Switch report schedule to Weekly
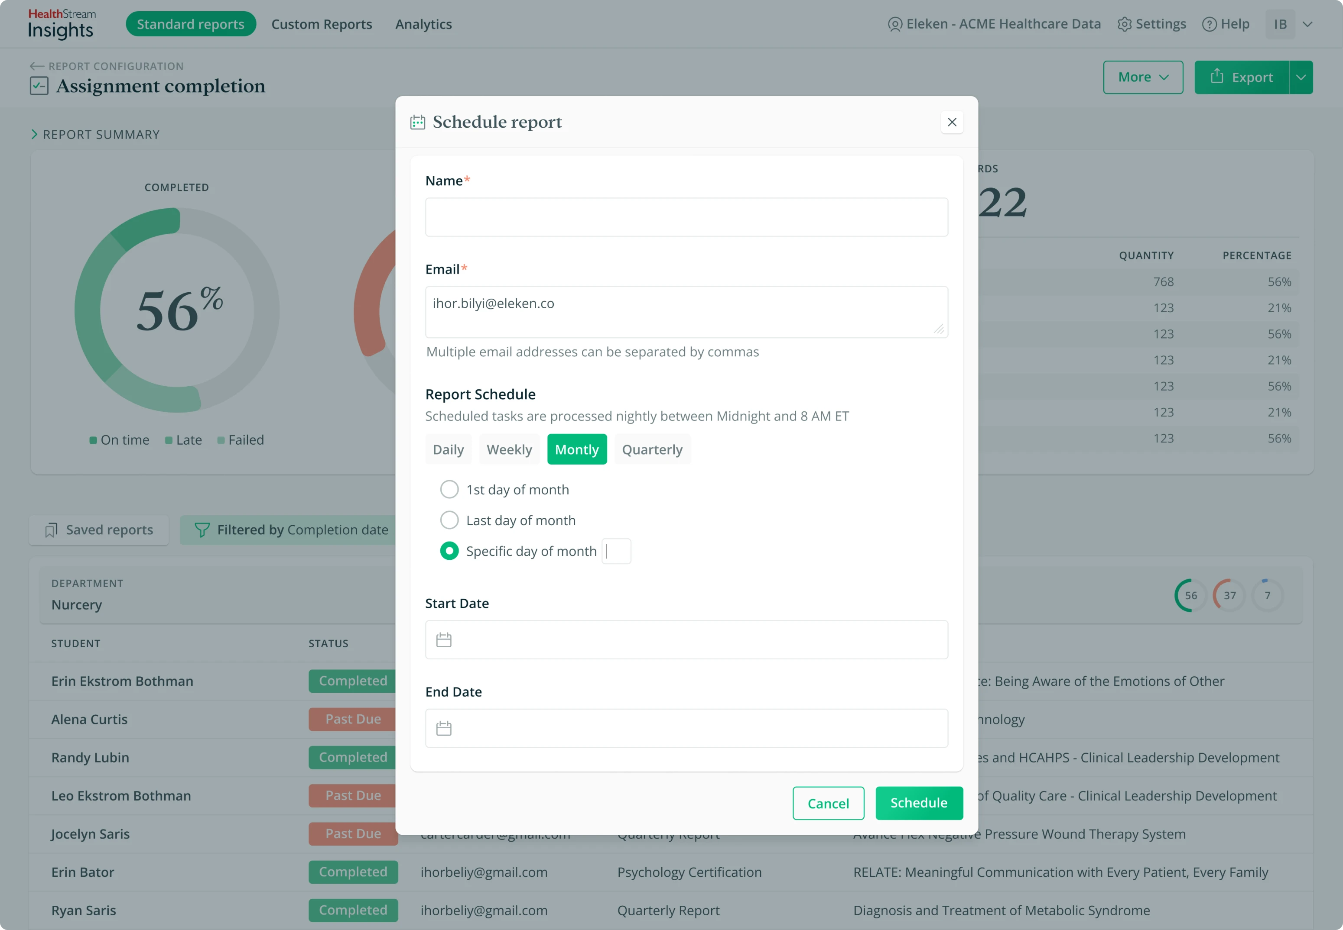 pyautogui.click(x=509, y=449)
